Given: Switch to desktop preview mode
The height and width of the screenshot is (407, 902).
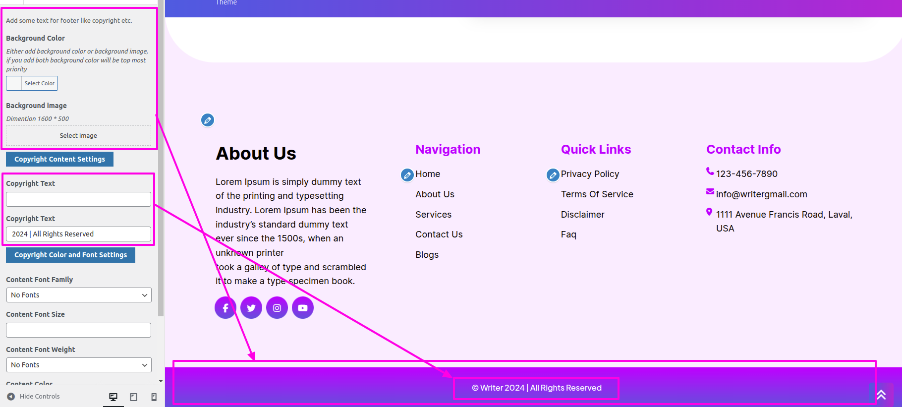Looking at the screenshot, I should tap(113, 397).
